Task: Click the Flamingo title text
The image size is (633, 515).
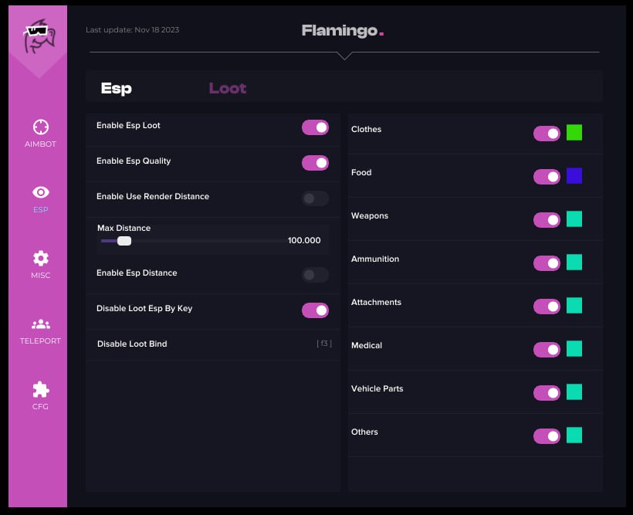Action: click(342, 30)
